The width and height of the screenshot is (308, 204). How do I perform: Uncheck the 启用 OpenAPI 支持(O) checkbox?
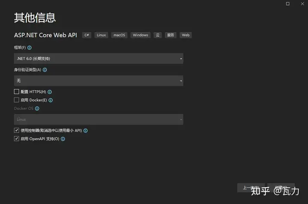[17, 139]
